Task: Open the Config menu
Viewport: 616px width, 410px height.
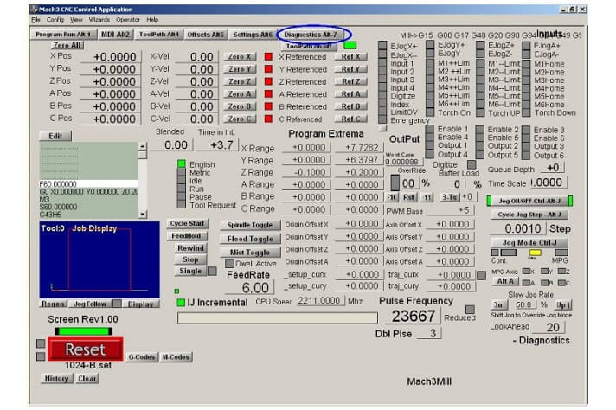Action: pos(55,20)
